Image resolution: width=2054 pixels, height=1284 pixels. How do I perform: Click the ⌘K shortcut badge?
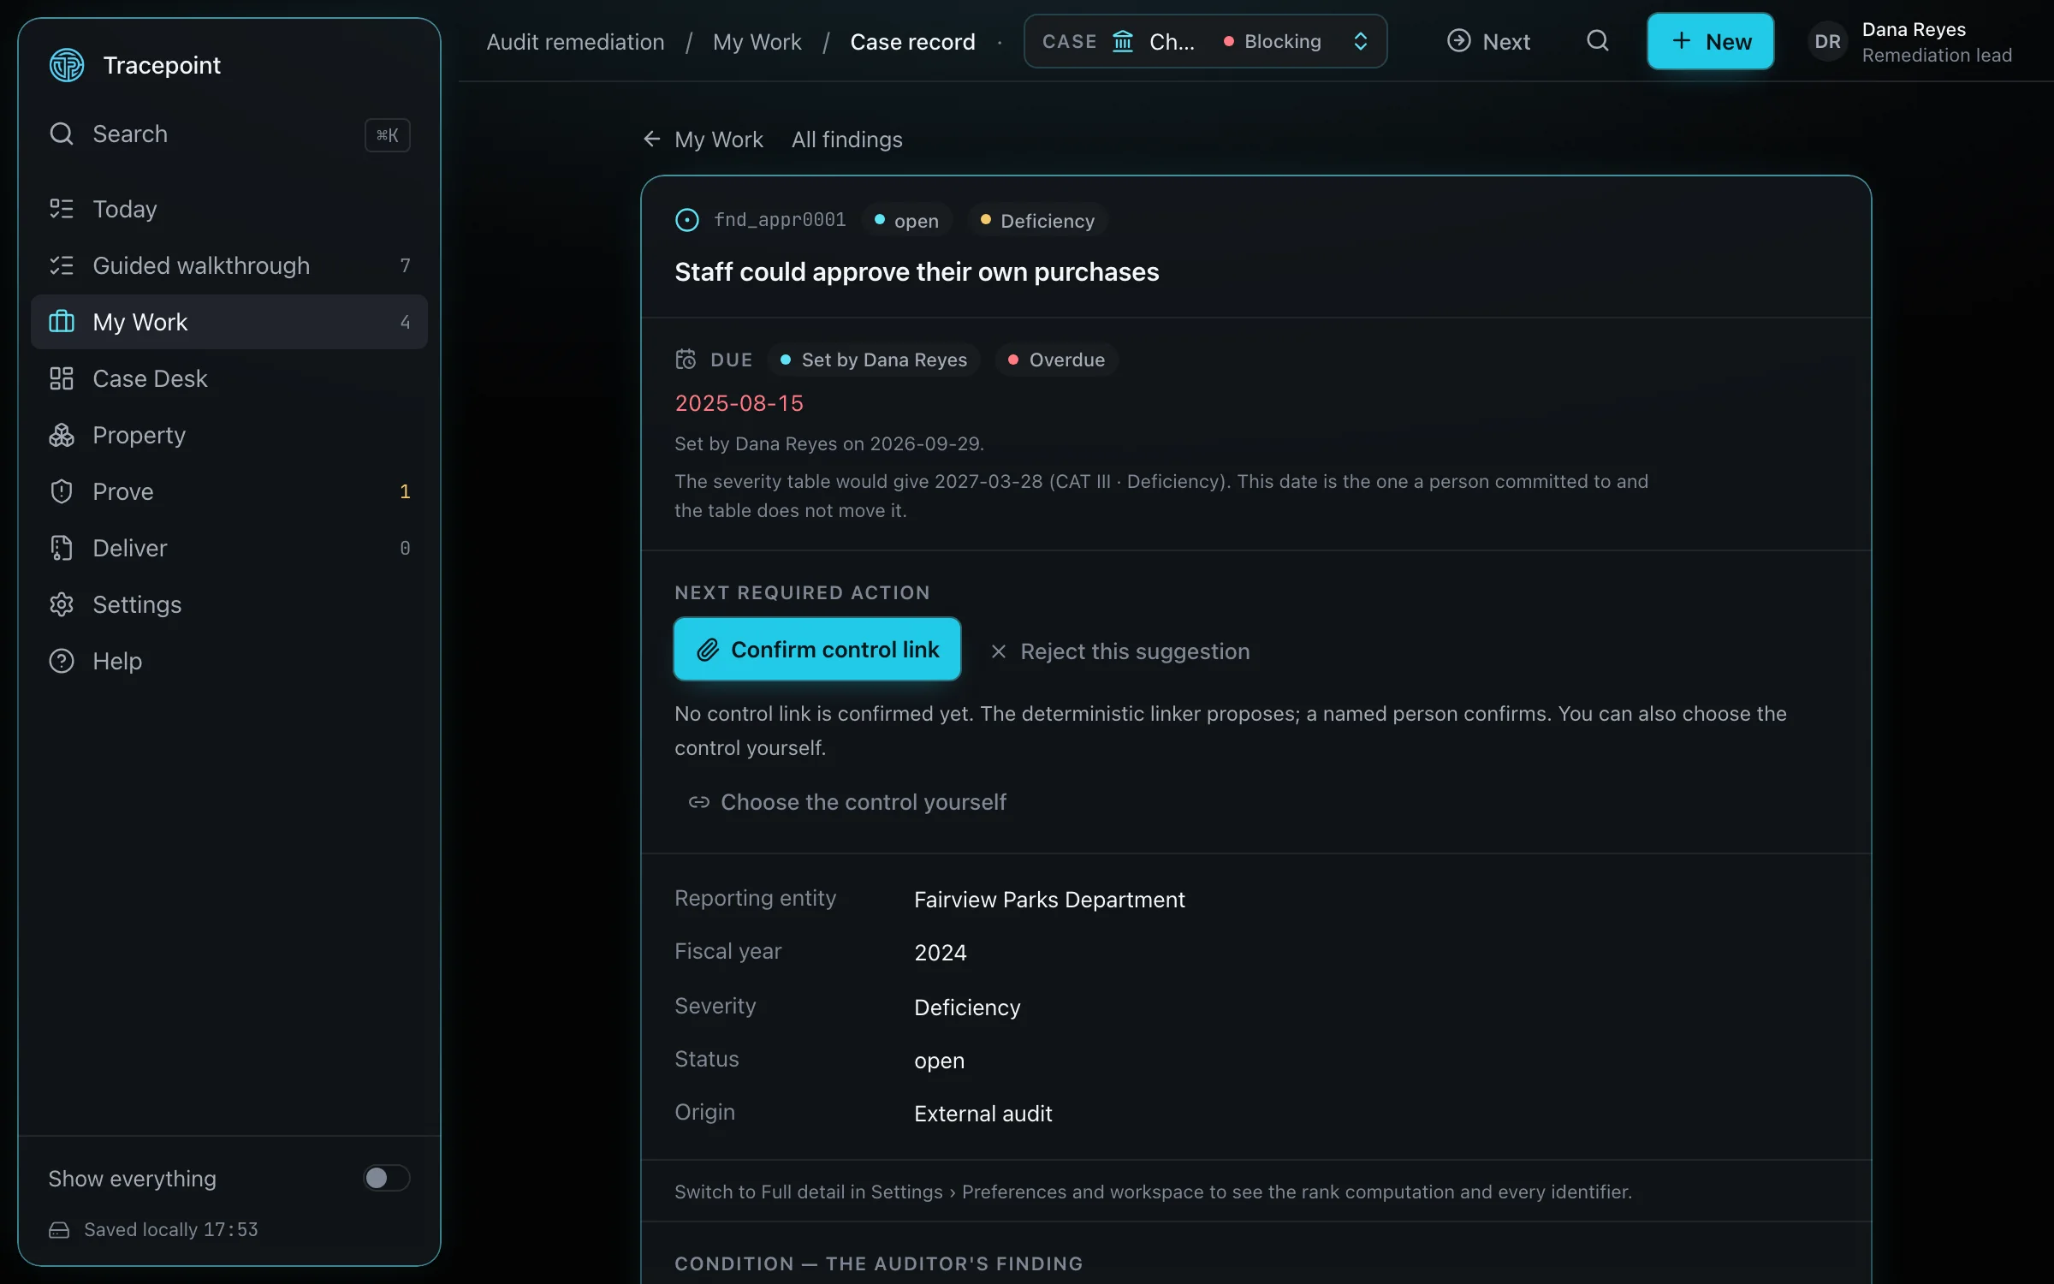[388, 134]
